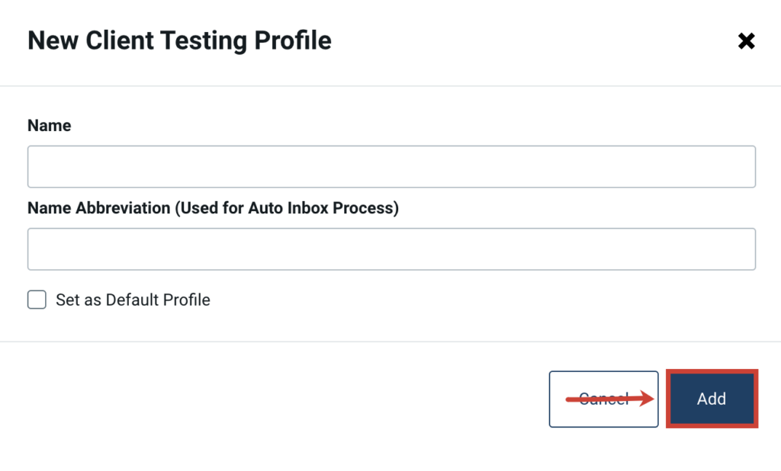
Task: Click the Set as Default Profile label
Action: pos(133,300)
